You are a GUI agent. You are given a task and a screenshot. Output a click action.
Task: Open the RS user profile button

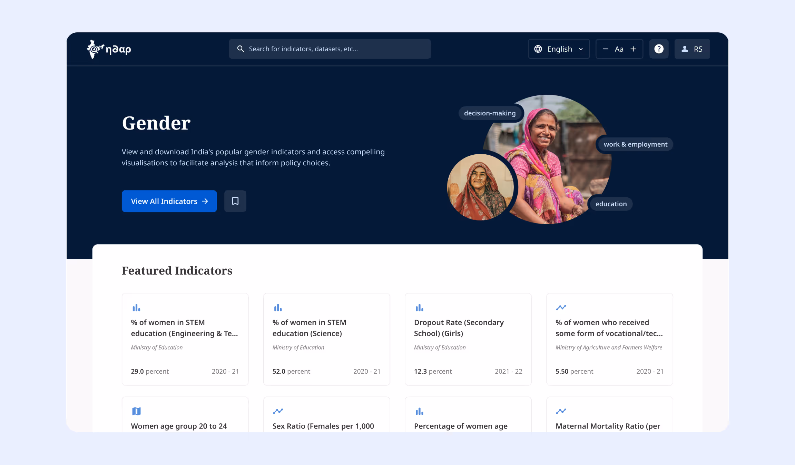tap(692, 49)
